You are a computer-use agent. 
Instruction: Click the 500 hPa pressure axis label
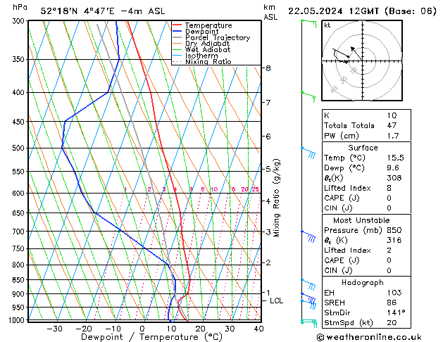(x=18, y=148)
